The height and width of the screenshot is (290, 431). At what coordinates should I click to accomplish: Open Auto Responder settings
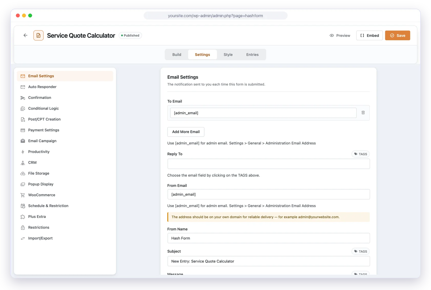coord(65,87)
